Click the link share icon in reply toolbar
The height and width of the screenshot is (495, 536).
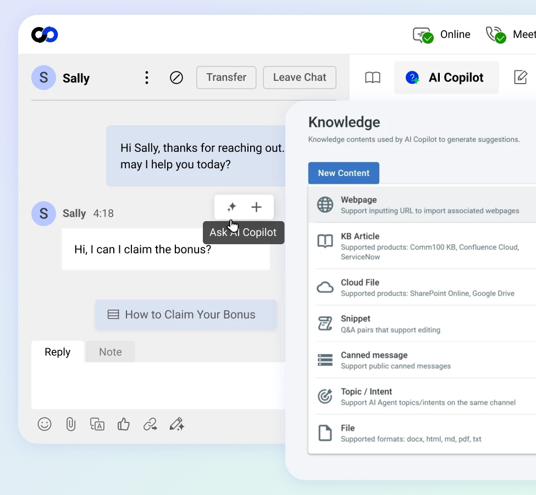point(150,425)
